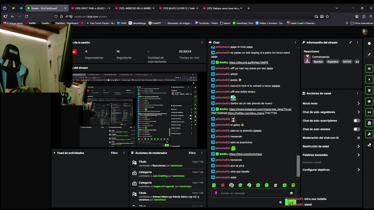
Task: Click League of Legends in moderator actions
Action: pyautogui.click(x=163, y=186)
